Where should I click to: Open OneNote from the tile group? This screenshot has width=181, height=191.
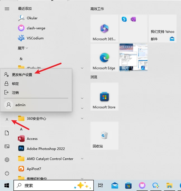133,19
